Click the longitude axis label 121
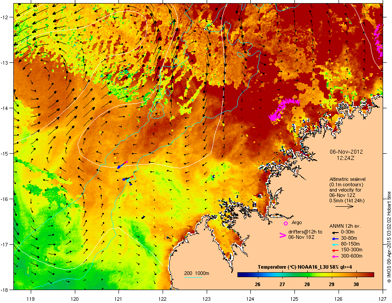This screenshot has width=392, height=303. click(x=118, y=299)
